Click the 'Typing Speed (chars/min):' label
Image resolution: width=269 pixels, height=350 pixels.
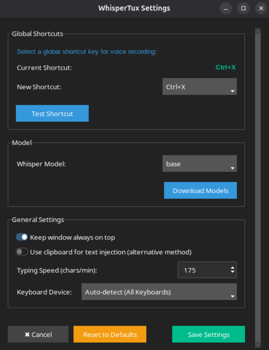pyautogui.click(x=57, y=270)
